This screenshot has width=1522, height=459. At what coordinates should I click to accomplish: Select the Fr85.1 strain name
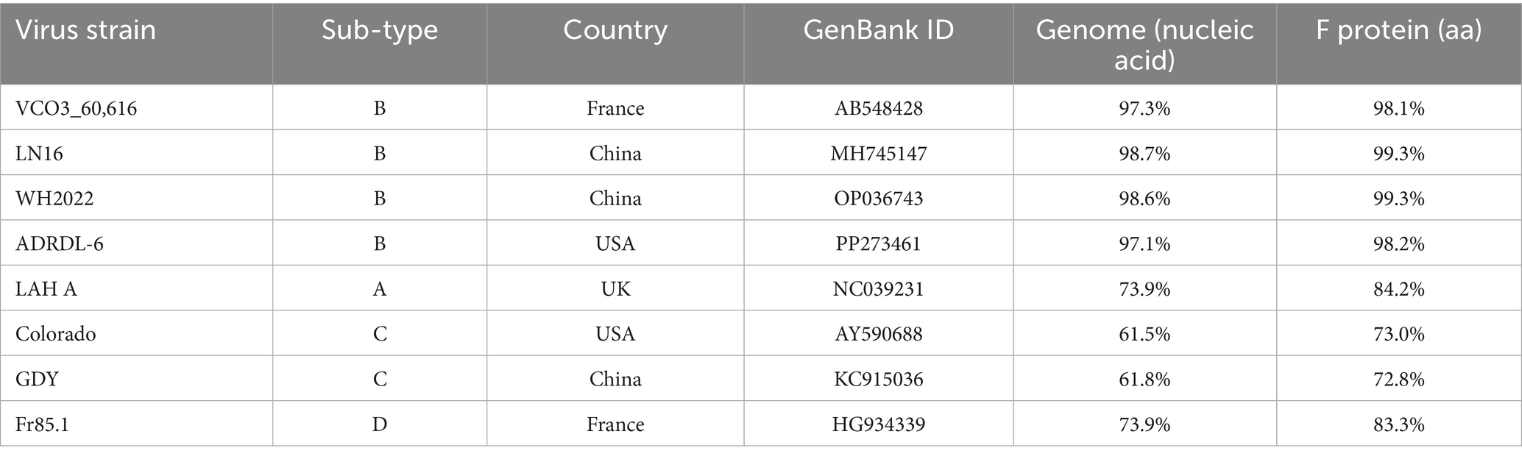(42, 424)
